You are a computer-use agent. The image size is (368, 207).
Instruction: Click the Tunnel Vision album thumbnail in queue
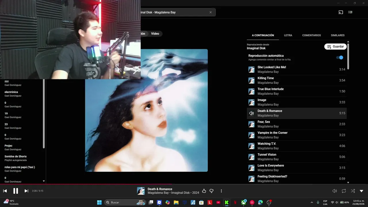[252, 157]
